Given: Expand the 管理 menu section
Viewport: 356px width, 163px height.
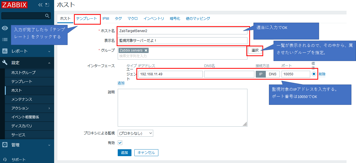Looking at the screenshot, I should click(27, 145).
